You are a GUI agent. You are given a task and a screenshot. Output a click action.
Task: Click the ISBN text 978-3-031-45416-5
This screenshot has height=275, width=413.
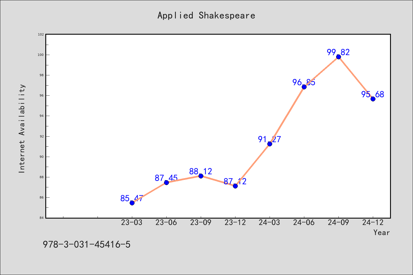tap(87, 245)
